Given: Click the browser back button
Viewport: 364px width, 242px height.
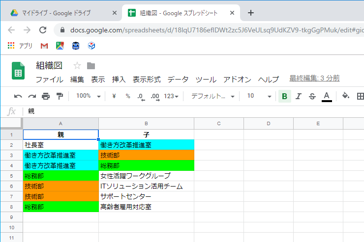Looking at the screenshot, I should click(x=11, y=30).
